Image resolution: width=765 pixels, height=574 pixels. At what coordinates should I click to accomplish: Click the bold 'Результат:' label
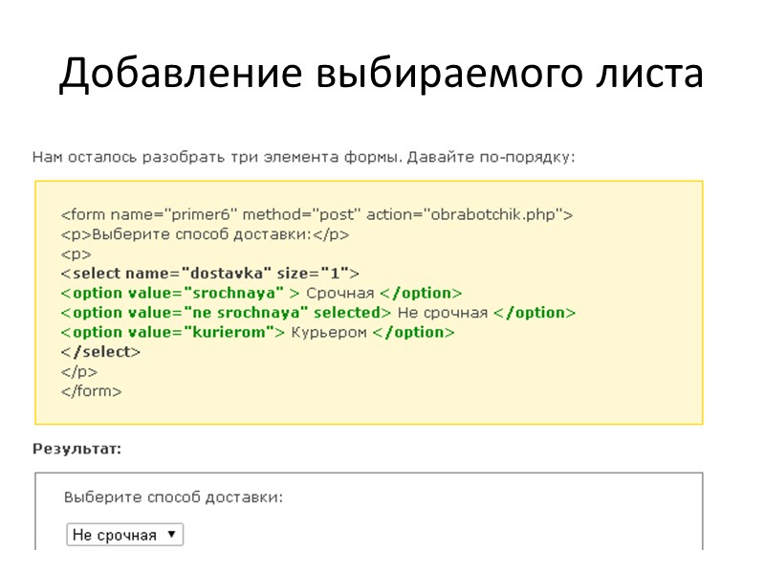click(x=77, y=448)
